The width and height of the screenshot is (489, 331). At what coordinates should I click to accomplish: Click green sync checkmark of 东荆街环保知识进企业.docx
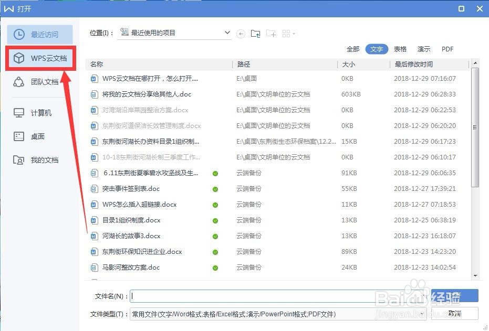pos(215,252)
